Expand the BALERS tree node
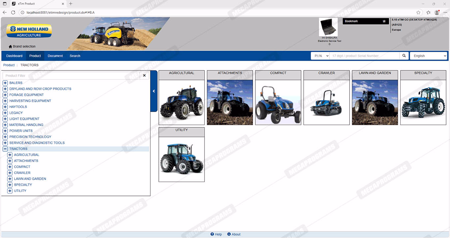 click(x=5, y=83)
